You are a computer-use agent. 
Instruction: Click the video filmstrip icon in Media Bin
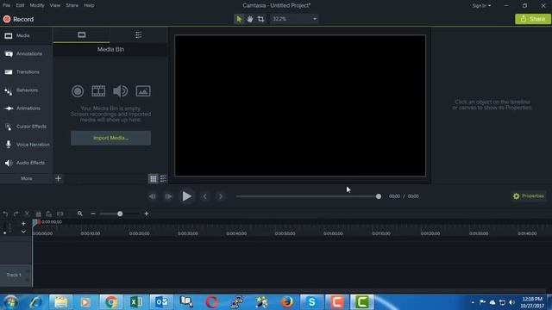[98, 91]
